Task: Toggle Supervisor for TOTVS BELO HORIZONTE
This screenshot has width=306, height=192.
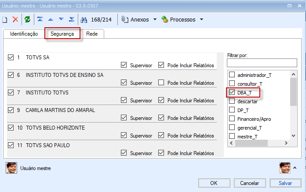Action: 124,135
